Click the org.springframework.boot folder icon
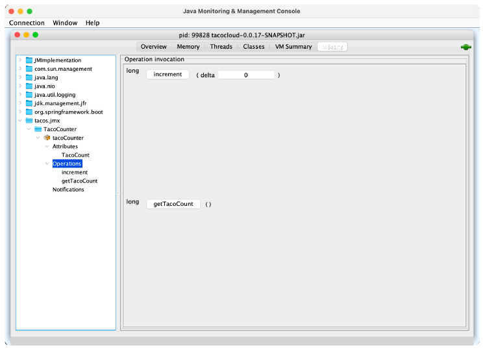 pos(29,112)
